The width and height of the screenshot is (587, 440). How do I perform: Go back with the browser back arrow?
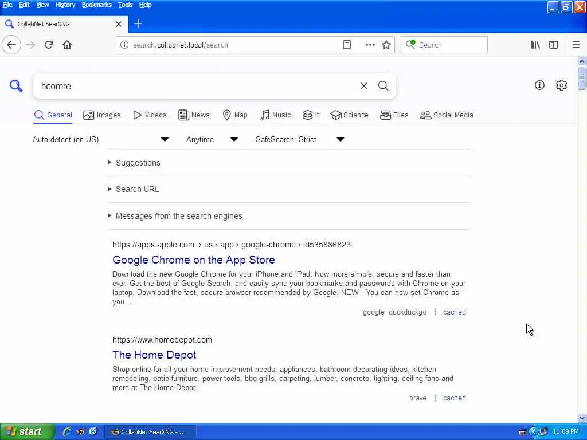[11, 45]
